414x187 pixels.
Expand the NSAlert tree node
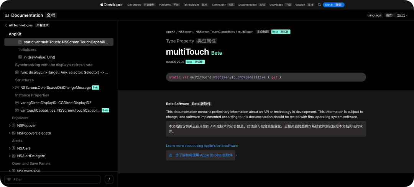[x=10, y=148]
